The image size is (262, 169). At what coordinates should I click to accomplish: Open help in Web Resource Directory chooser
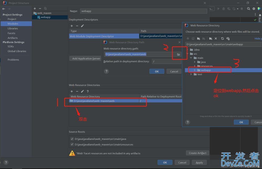pyautogui.click(x=188, y=122)
